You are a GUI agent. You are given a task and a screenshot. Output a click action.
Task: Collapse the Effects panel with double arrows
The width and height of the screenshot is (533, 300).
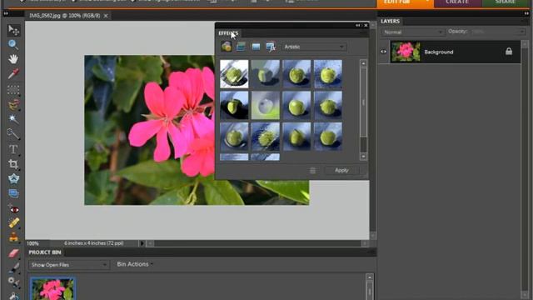point(358,26)
